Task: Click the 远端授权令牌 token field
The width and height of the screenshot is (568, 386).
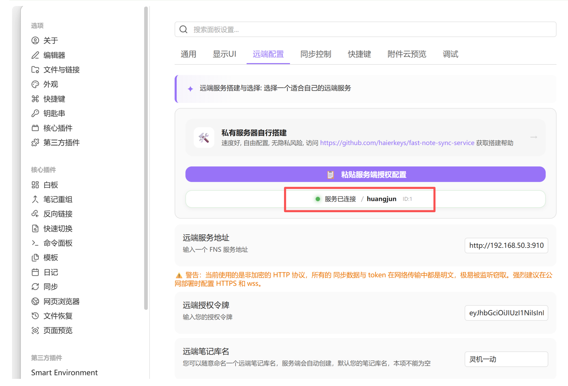Action: click(x=506, y=313)
